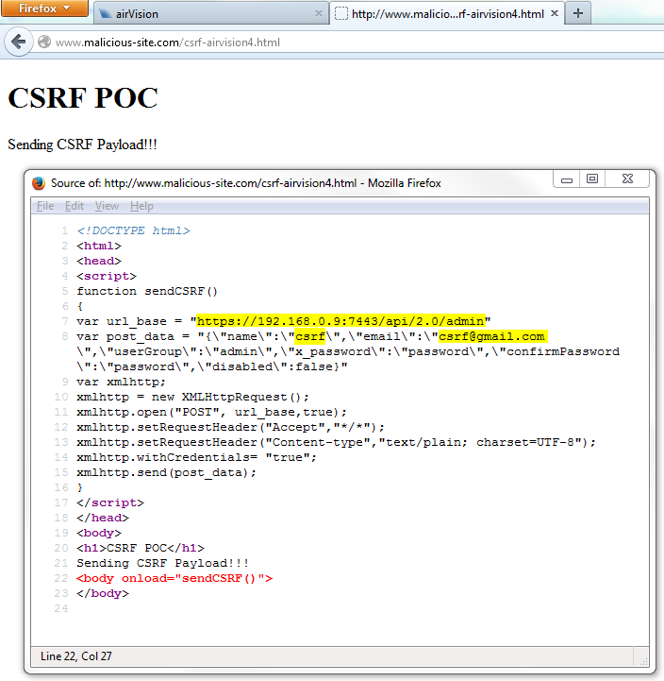Maximize the source viewer window
Screen dimensions: 664x681
(x=592, y=179)
